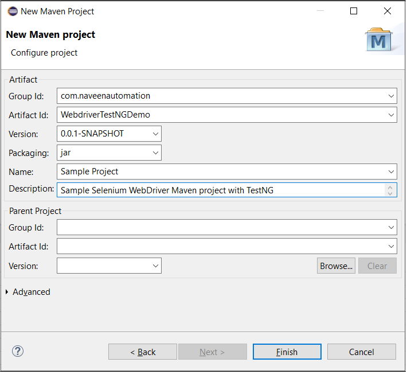
Task: Go back with the < Back button
Action: point(143,352)
